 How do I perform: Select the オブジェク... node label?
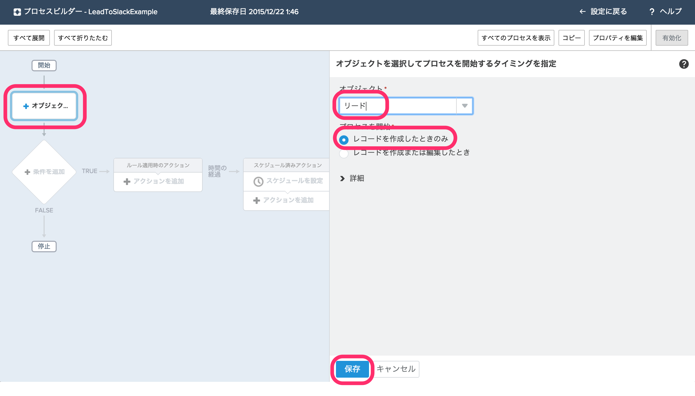click(50, 105)
